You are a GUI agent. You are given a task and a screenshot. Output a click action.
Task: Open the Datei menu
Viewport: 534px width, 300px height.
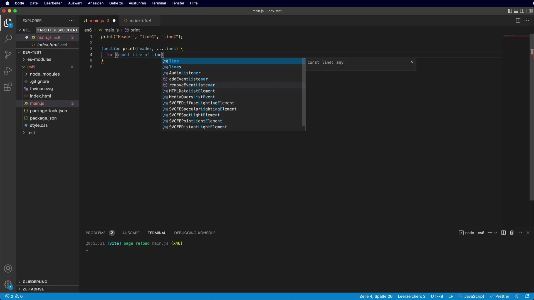point(34,3)
